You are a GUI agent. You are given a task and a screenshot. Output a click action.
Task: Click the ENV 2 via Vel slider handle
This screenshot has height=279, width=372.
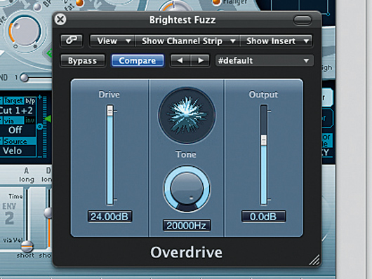coord(27,247)
